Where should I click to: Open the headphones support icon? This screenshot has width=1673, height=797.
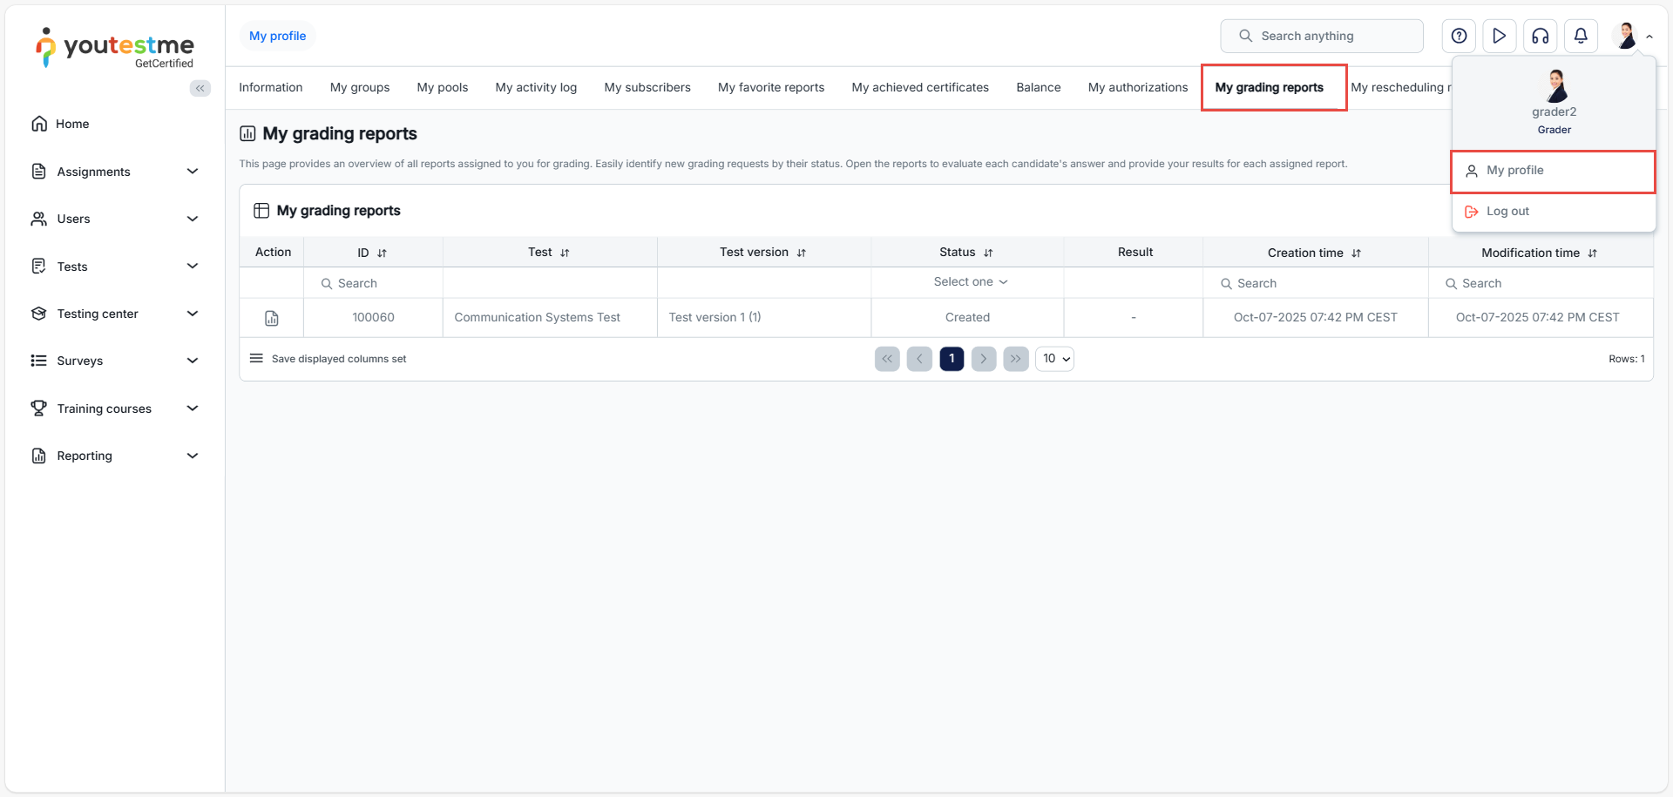[x=1540, y=36]
